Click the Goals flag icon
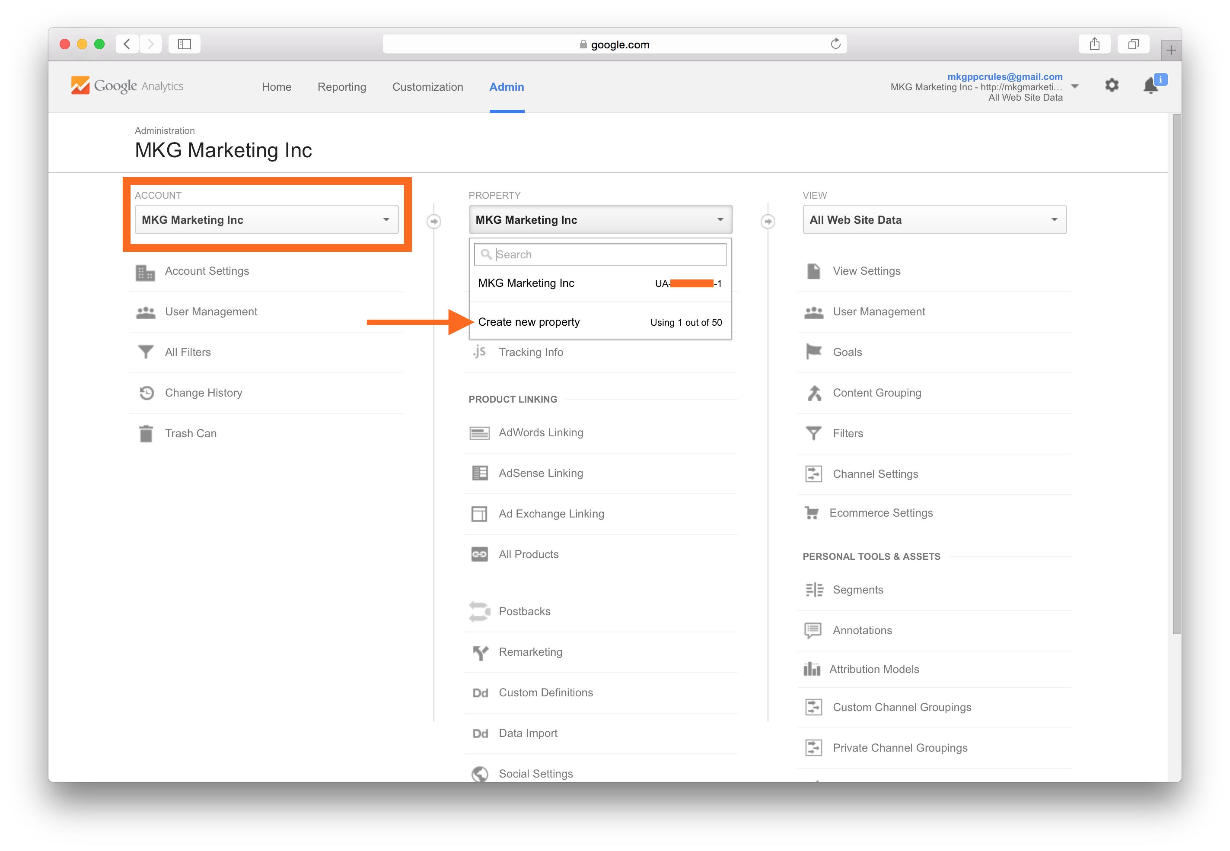 813,352
